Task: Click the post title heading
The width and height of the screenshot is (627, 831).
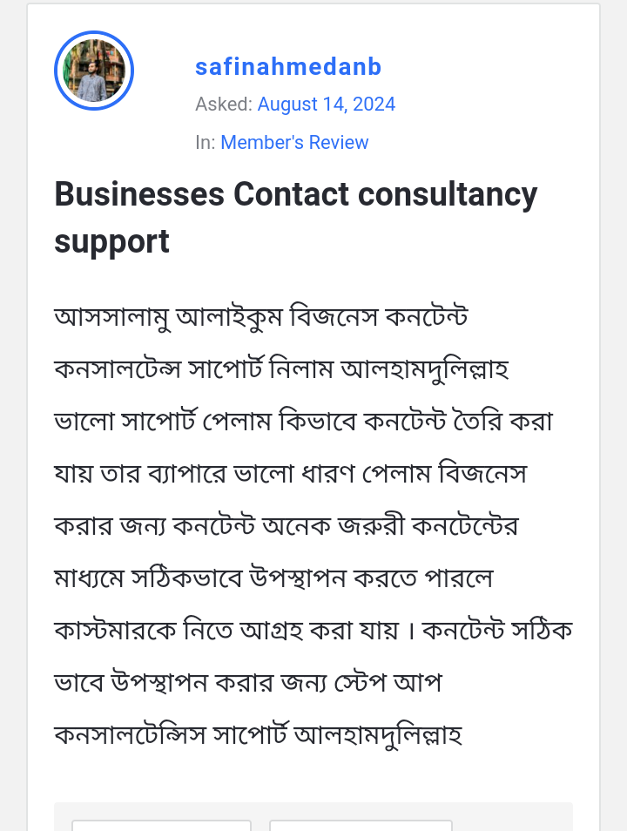Action: pyautogui.click(x=296, y=217)
